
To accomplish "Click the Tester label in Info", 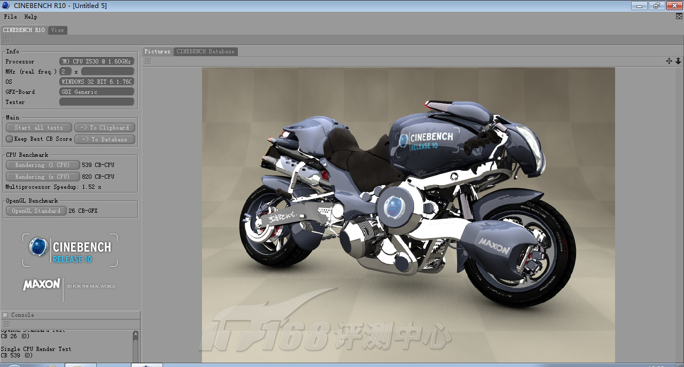I will (15, 102).
